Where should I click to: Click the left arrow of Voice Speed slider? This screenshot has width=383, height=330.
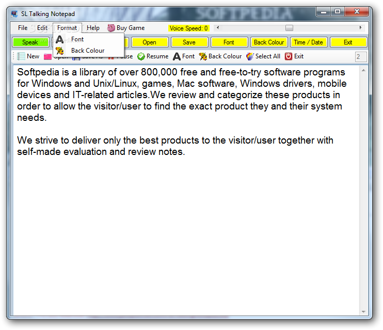(x=218, y=28)
